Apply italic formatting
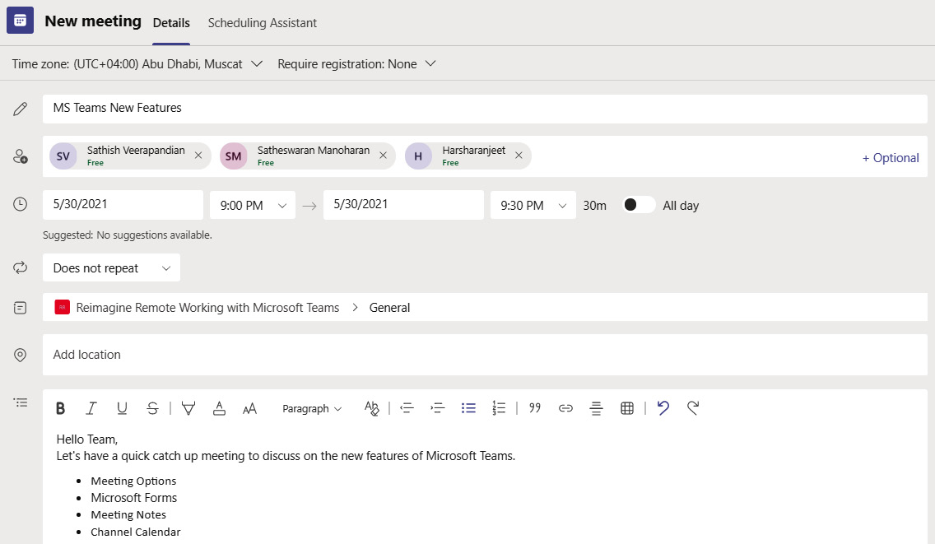This screenshot has width=935, height=544. coord(91,408)
